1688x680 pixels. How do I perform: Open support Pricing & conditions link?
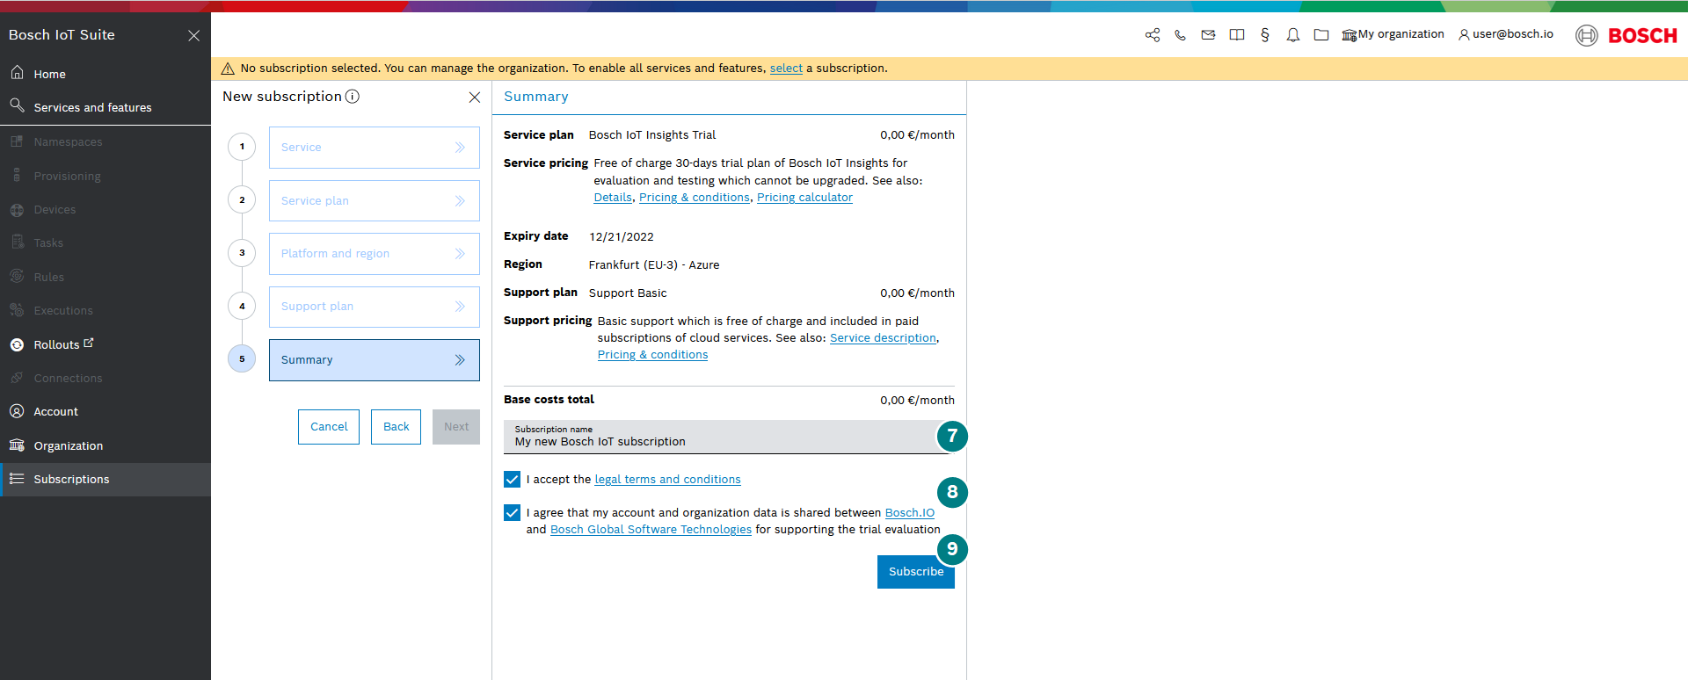tap(652, 355)
